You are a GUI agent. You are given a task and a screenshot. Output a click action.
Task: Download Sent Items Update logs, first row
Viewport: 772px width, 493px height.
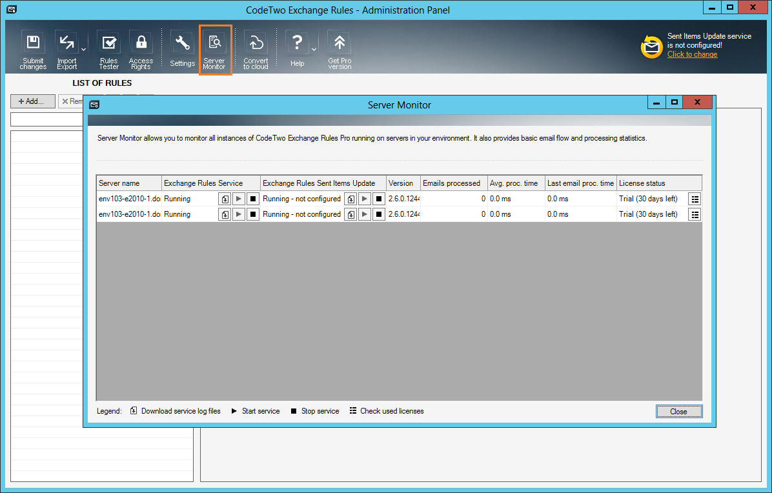click(x=350, y=199)
